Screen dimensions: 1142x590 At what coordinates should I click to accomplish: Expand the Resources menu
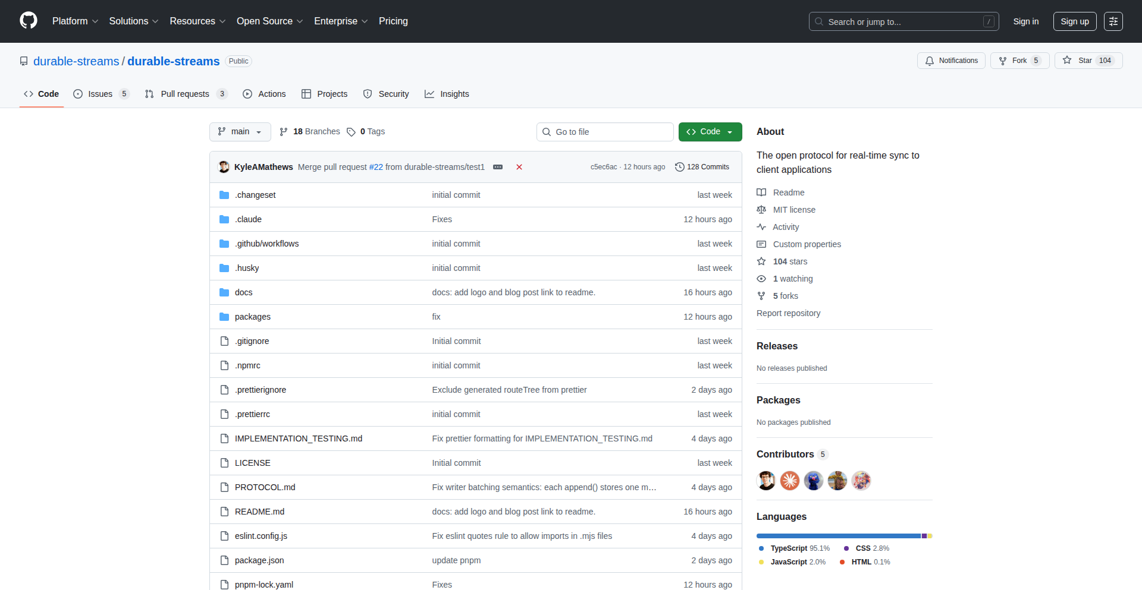(x=197, y=21)
